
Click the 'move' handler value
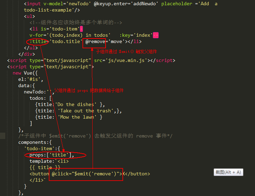[x=116, y=42]
